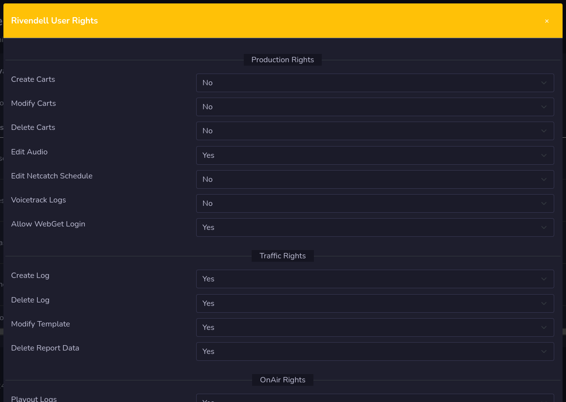Click the Delete Carts label
The width and height of the screenshot is (566, 402).
click(33, 127)
